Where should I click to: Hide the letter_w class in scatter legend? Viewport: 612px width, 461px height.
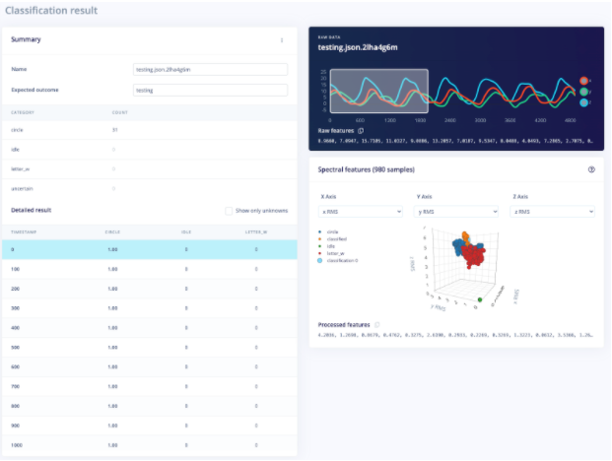pyautogui.click(x=320, y=253)
